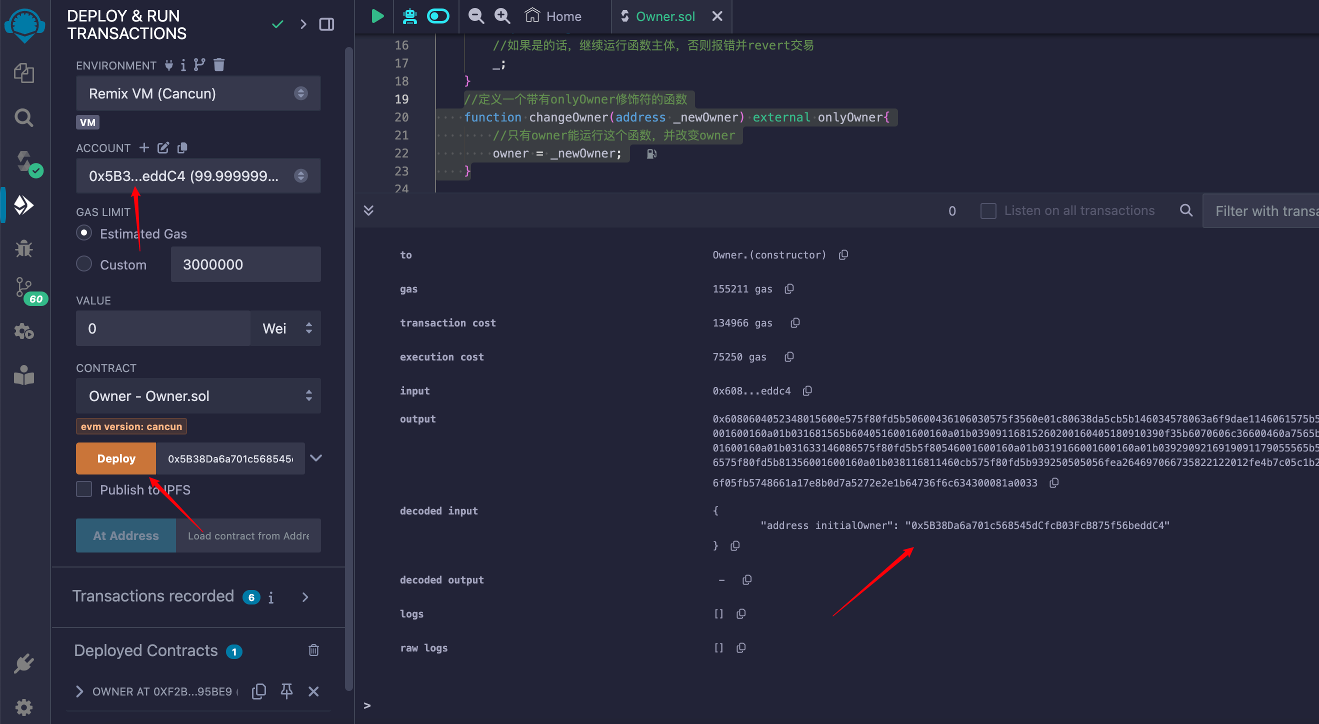Click the Deploy constructor address field
The width and height of the screenshot is (1319, 724).
point(230,458)
